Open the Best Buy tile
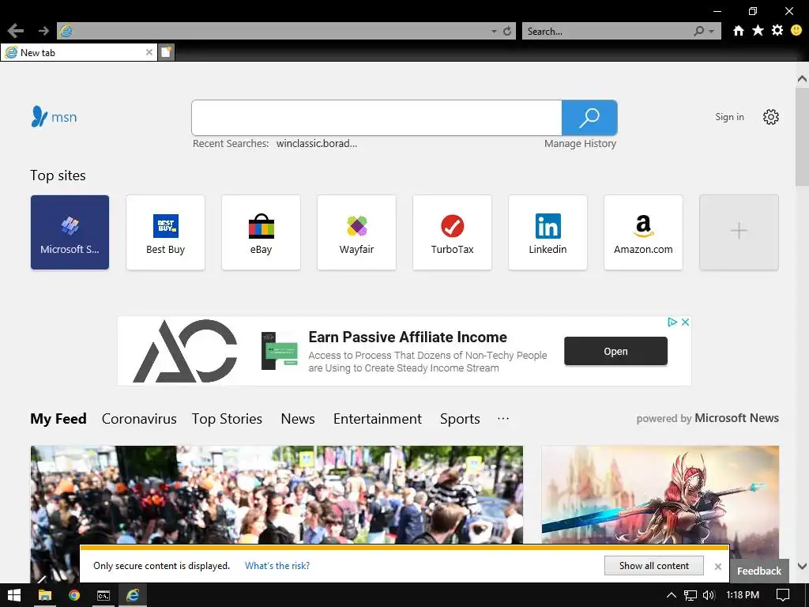The image size is (809, 607). [165, 232]
